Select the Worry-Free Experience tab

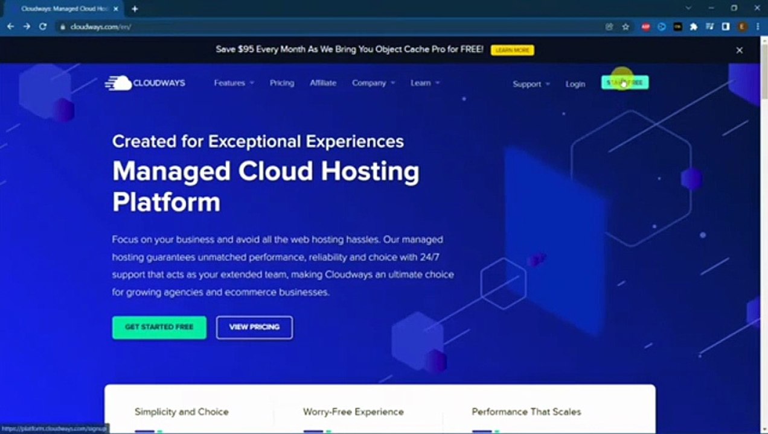(x=353, y=412)
